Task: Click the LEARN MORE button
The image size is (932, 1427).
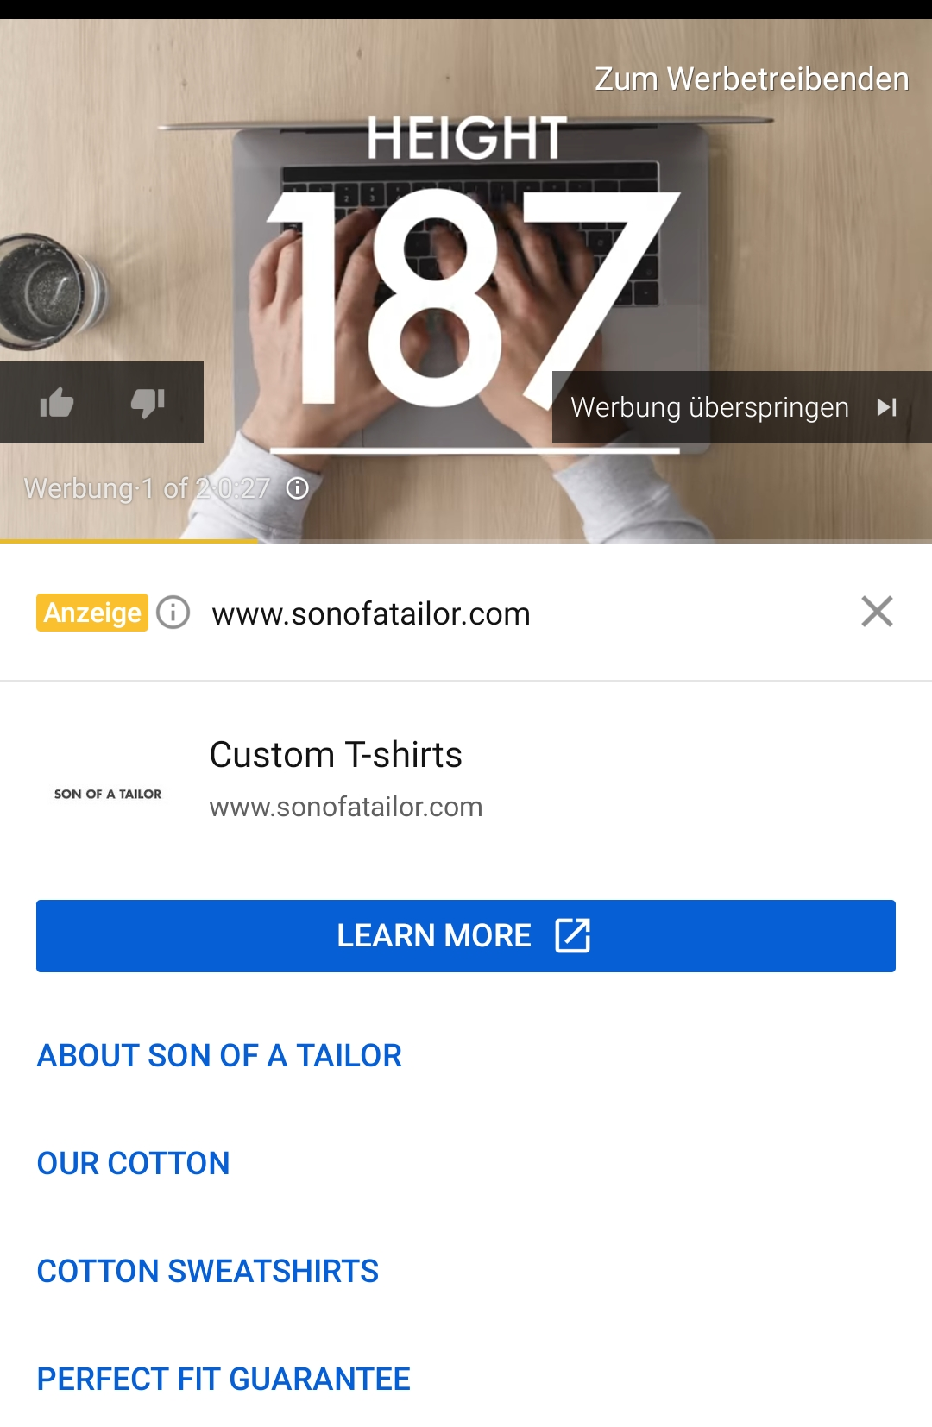Action: 466,936
